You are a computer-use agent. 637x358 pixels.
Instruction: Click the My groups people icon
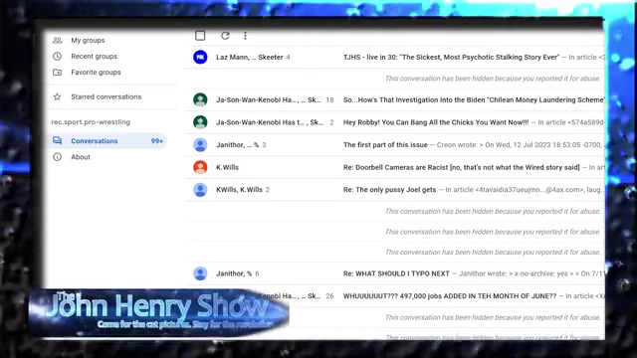point(58,40)
